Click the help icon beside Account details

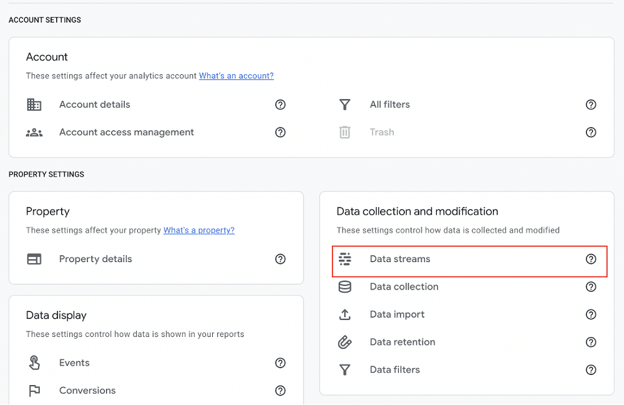[280, 104]
